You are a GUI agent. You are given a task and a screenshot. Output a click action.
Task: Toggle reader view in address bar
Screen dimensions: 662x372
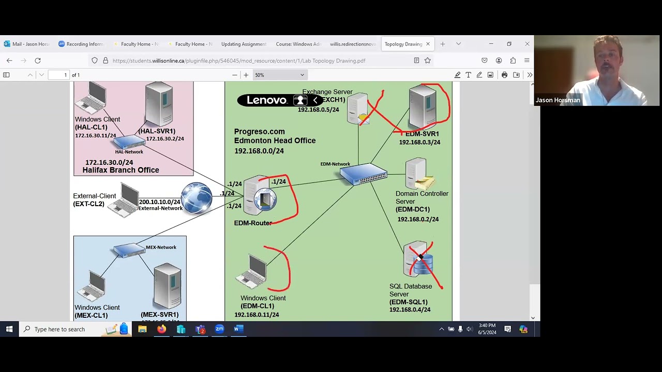416,60
